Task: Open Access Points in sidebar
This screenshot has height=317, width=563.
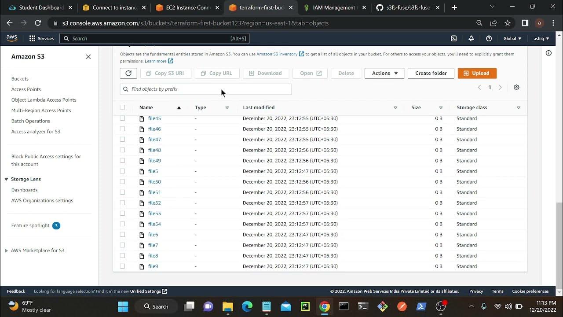Action: (x=26, y=89)
